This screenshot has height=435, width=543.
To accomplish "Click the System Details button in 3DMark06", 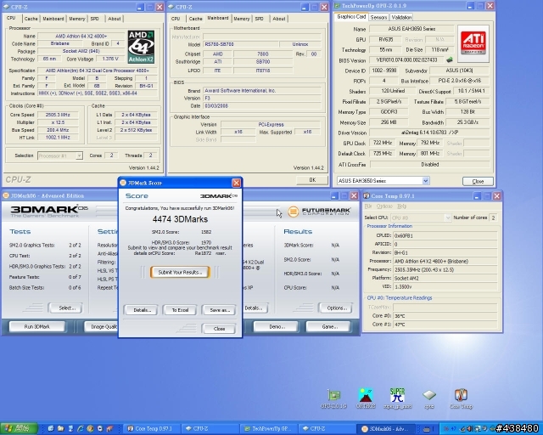I will tap(255, 308).
